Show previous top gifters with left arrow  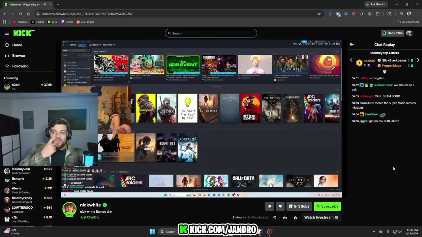pyautogui.click(x=351, y=60)
